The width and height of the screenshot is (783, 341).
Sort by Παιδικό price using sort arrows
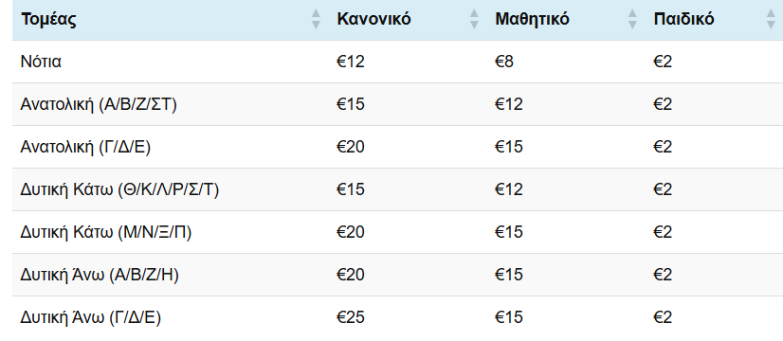click(x=771, y=19)
